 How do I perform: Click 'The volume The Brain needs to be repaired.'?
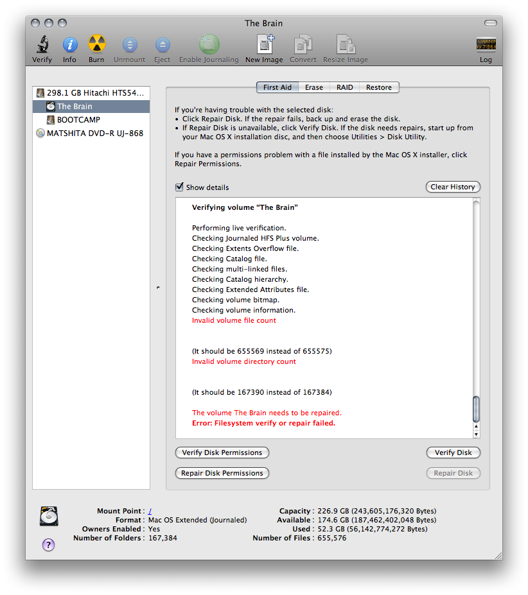coord(267,413)
